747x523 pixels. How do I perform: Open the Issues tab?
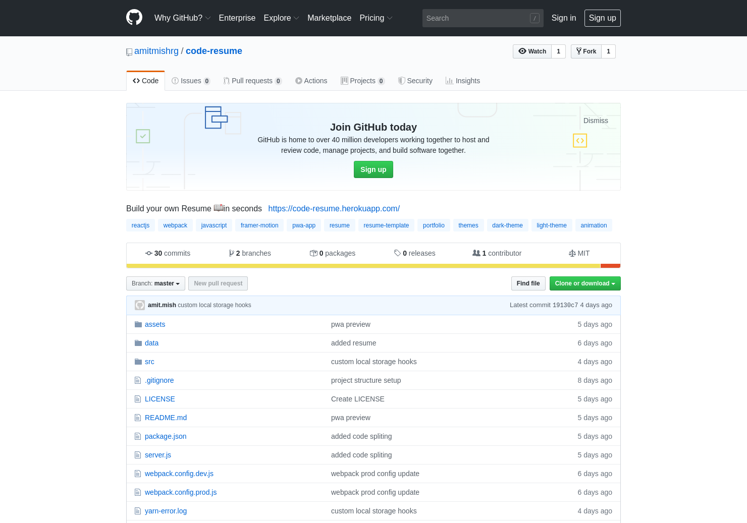coord(191,81)
